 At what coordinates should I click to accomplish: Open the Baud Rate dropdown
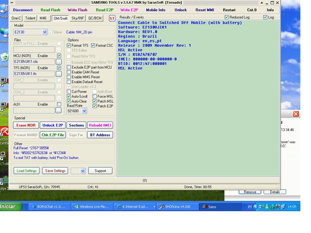click(x=84, y=111)
